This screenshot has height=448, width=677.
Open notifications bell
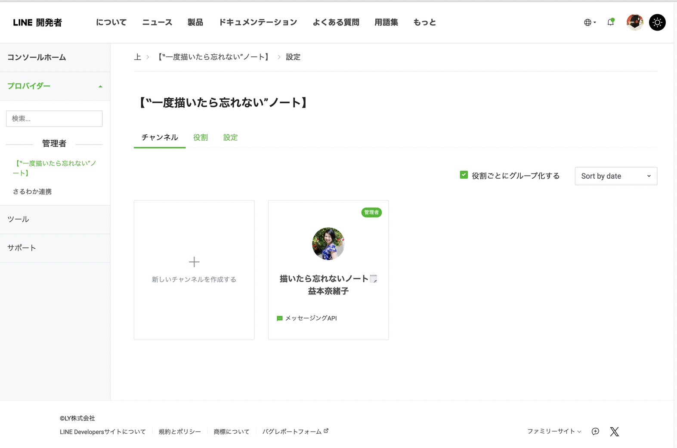[x=611, y=22]
